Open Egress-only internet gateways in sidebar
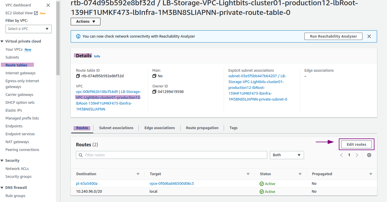Viewport: 387px width, 202px height. pos(22,84)
